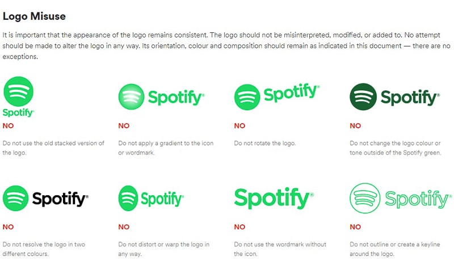
Task: Click caption about outlining or keyline
Action: tap(395, 249)
